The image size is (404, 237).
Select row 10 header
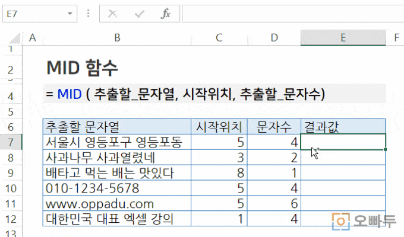click(x=11, y=188)
